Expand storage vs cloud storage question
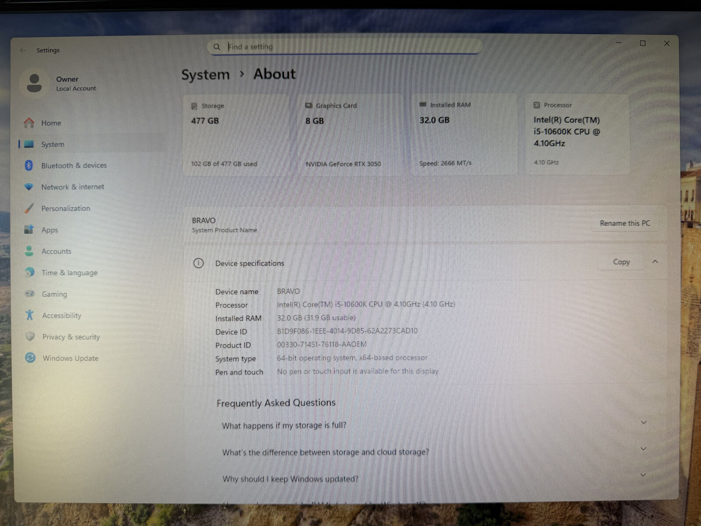 pyautogui.click(x=643, y=449)
